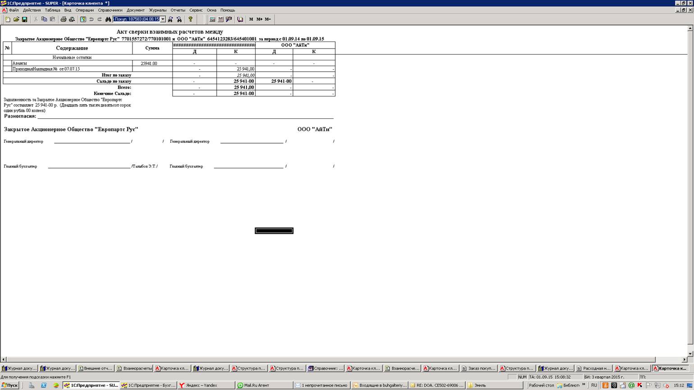Switch to the Расходная н... window tab

coord(593,368)
